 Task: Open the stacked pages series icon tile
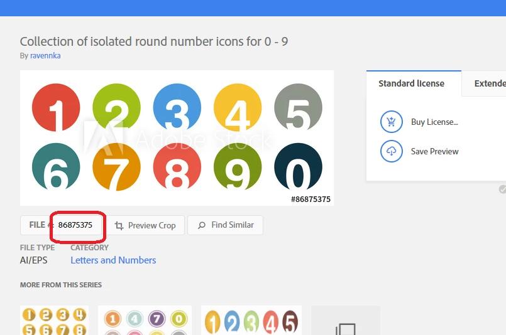(346, 321)
